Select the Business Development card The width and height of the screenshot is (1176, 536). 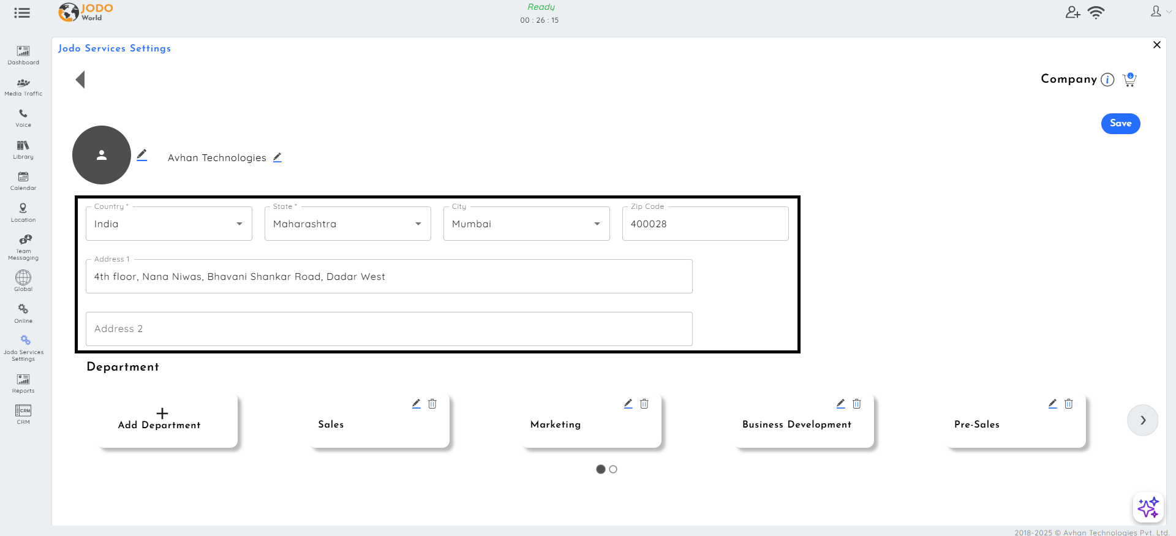(x=804, y=420)
